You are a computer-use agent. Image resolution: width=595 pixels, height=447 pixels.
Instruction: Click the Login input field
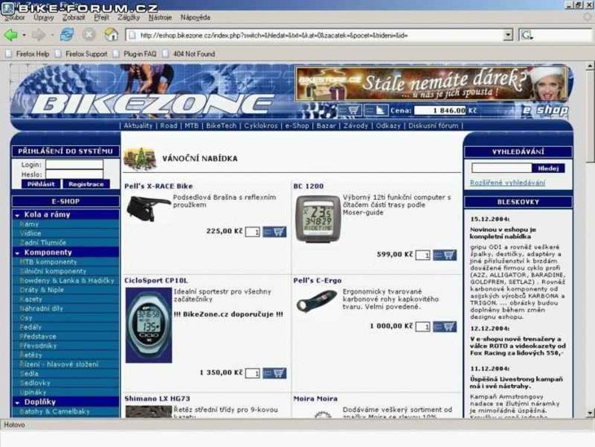[74, 165]
